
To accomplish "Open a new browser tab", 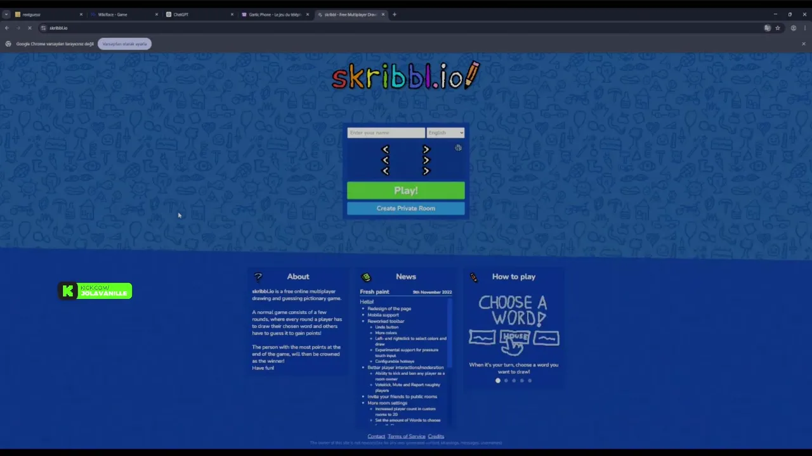I will [x=394, y=15].
